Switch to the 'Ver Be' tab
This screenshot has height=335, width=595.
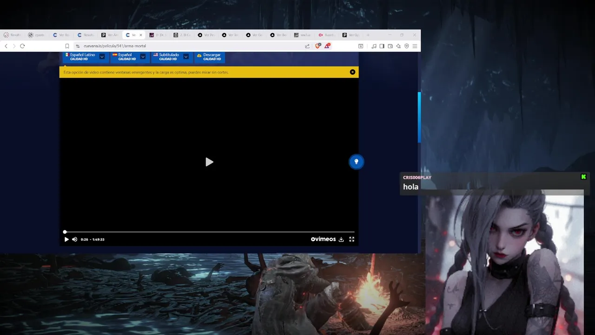(x=279, y=35)
